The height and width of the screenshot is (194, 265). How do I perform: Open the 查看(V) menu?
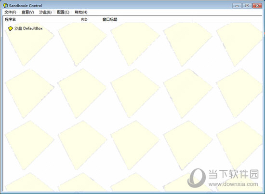(x=28, y=12)
